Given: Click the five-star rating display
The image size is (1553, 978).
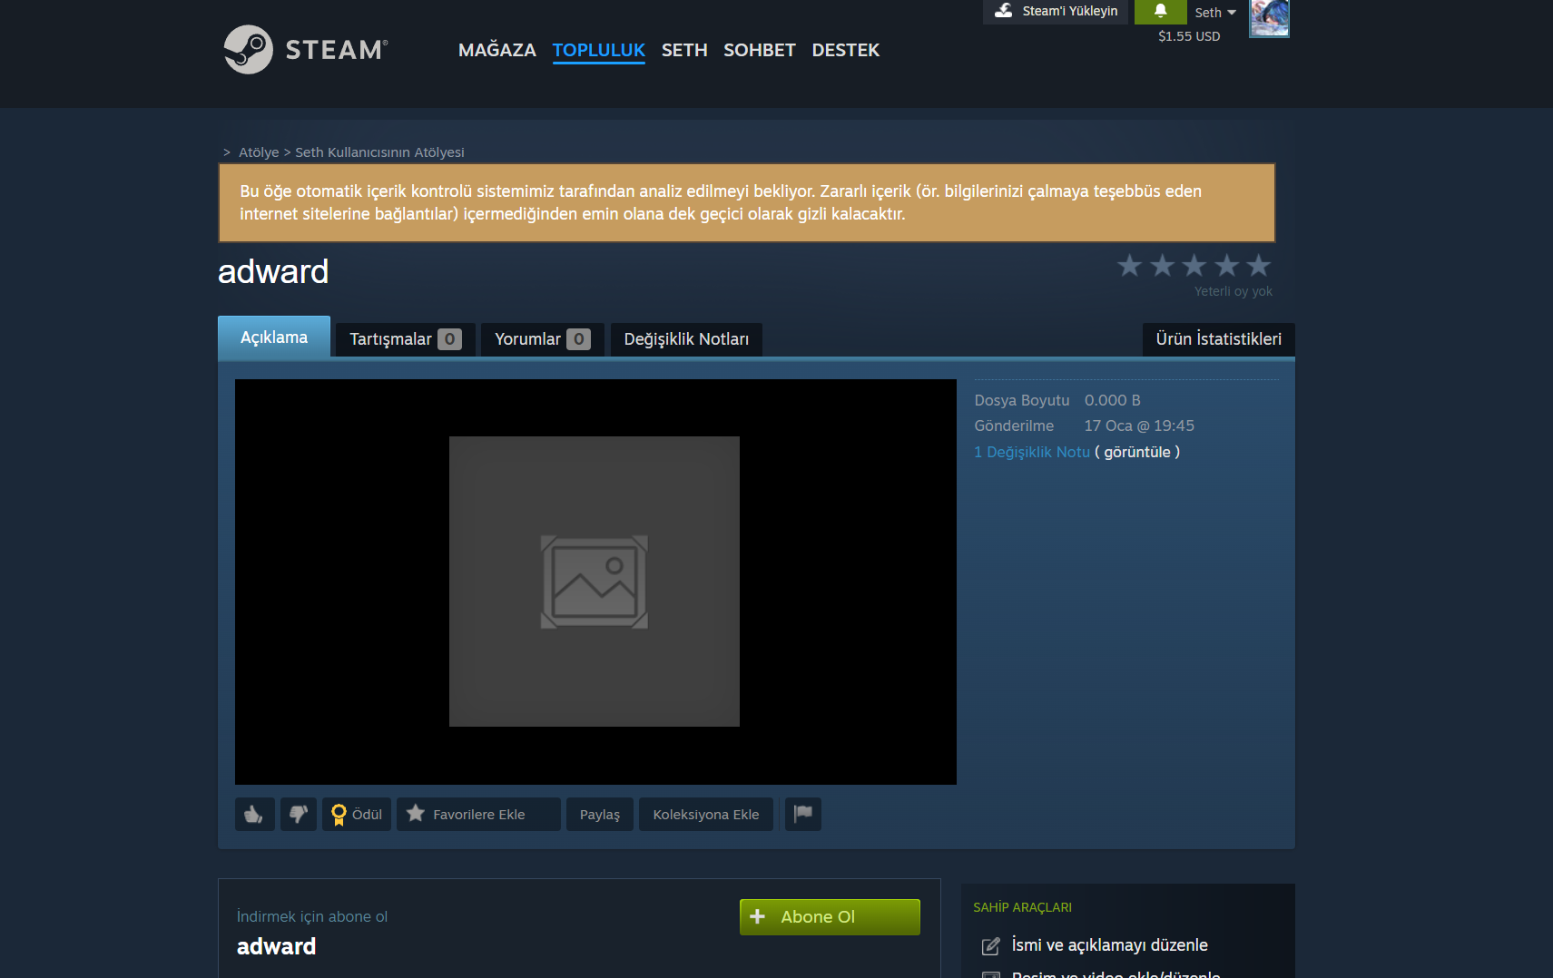Looking at the screenshot, I should click(x=1194, y=266).
